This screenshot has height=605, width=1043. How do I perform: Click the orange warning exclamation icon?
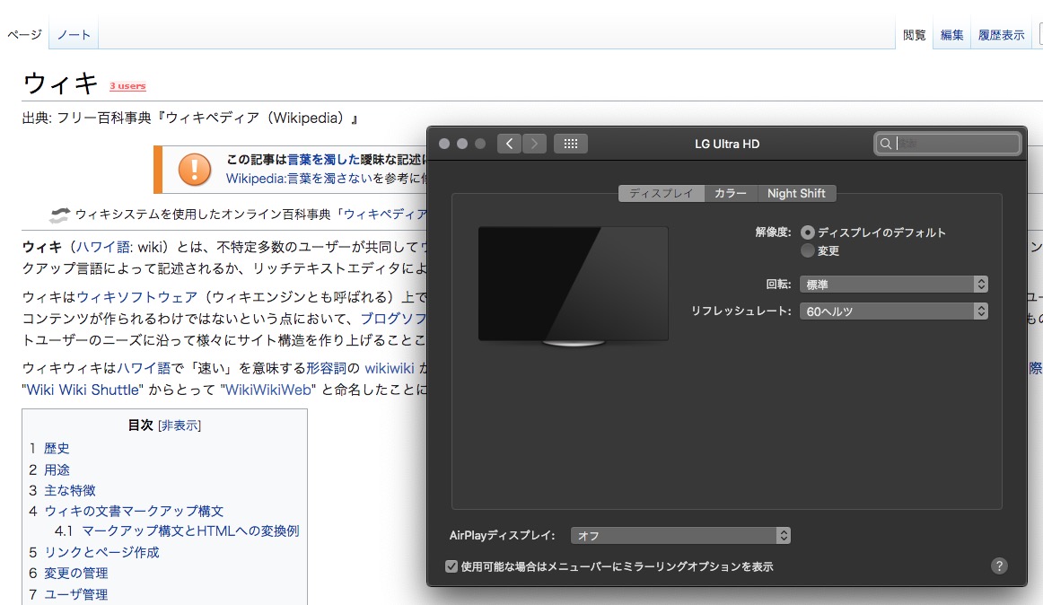(194, 169)
